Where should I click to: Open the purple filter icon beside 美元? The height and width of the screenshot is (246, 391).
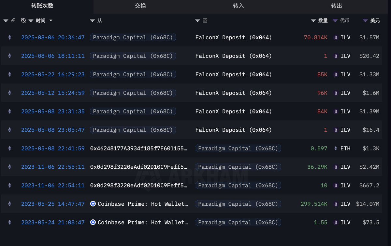click(x=365, y=20)
